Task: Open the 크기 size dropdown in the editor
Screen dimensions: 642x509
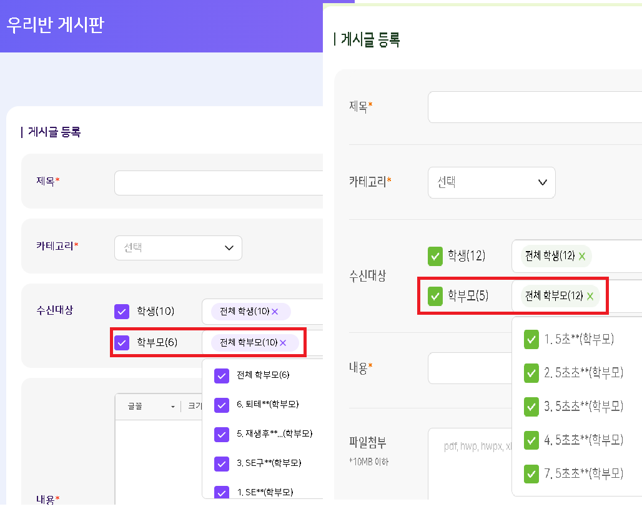Action: pyautogui.click(x=192, y=407)
